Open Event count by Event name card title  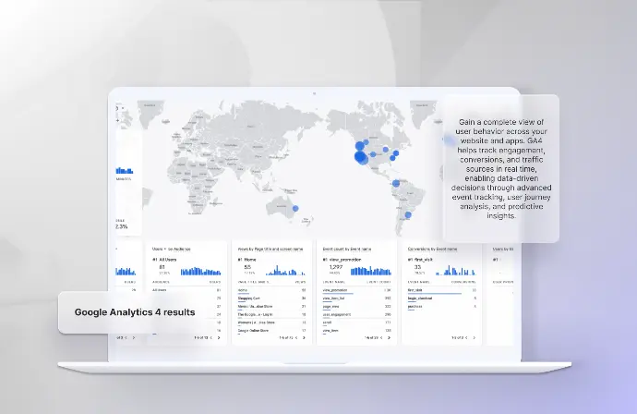[347, 249]
